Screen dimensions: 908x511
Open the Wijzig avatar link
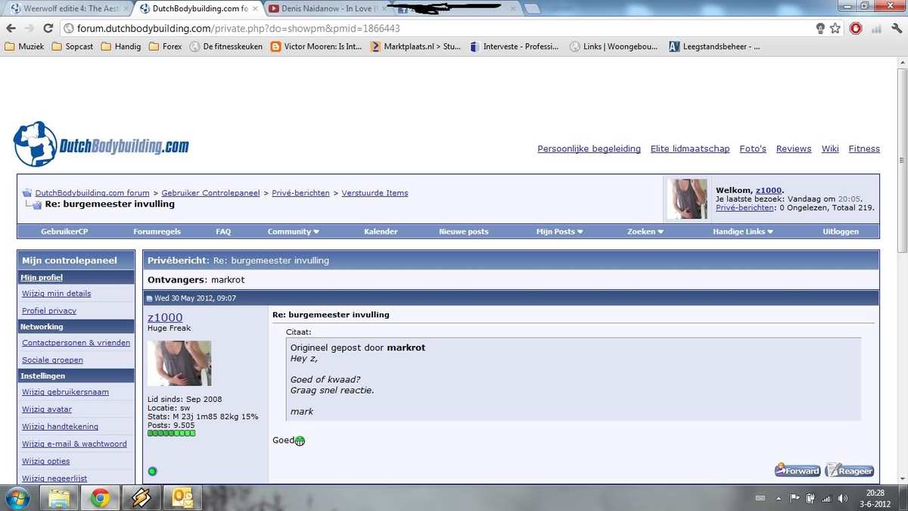[x=47, y=410]
